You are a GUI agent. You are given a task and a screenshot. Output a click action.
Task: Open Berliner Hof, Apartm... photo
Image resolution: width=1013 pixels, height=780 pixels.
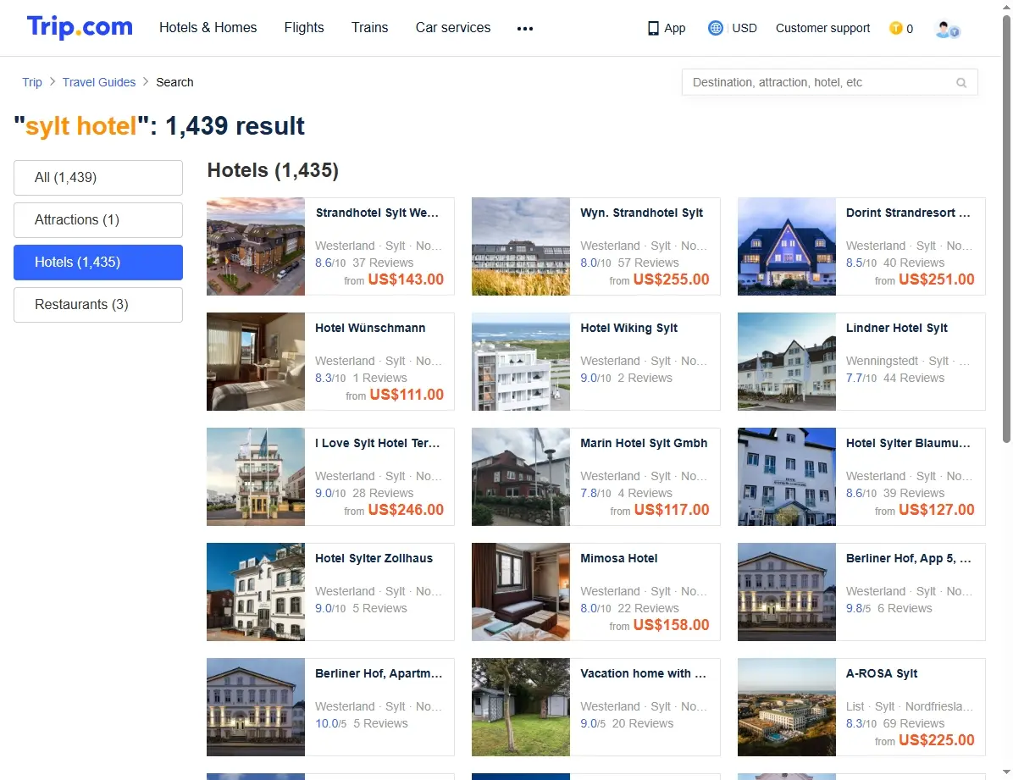tap(256, 707)
